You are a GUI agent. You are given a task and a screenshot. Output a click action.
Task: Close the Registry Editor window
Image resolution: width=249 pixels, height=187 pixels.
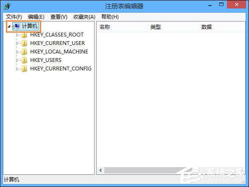click(x=236, y=5)
